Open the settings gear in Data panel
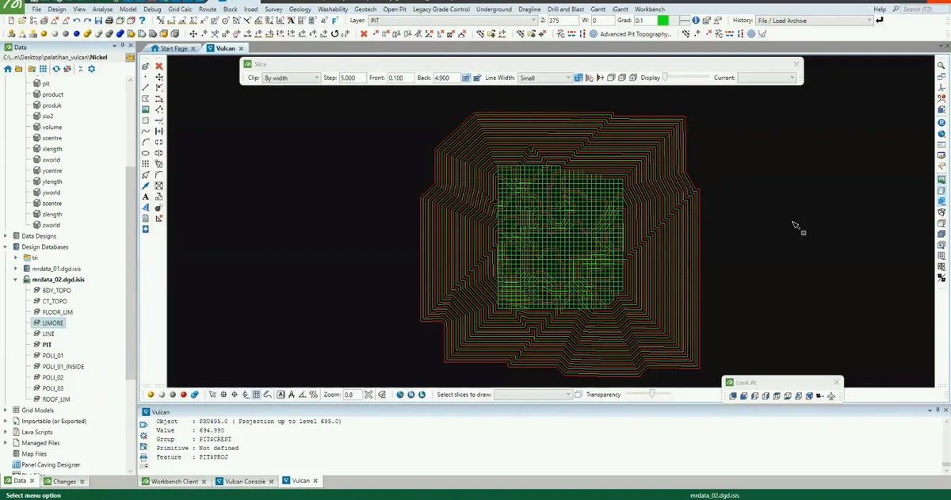Viewport: 951px width, 500px height. [x=91, y=69]
